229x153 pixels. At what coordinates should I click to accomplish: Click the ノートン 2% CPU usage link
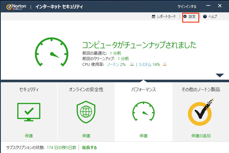(116, 64)
